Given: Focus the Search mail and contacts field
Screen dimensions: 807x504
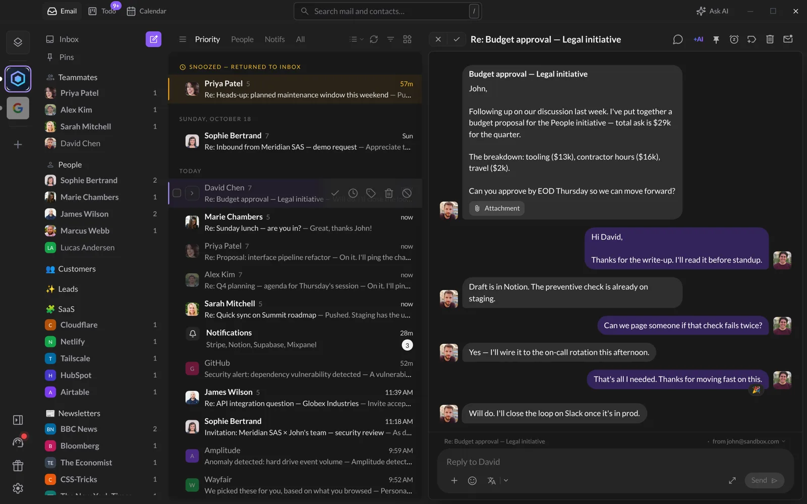Looking at the screenshot, I should click(387, 11).
